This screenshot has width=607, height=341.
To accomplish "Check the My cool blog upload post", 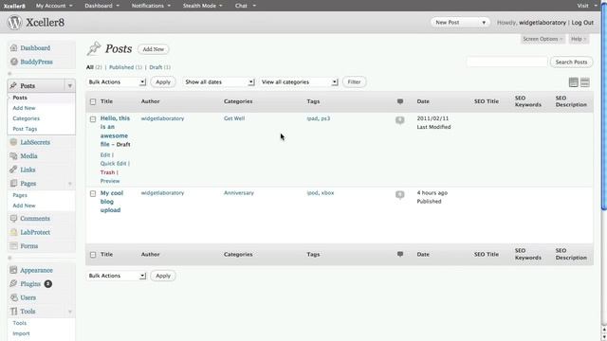I will [93, 193].
